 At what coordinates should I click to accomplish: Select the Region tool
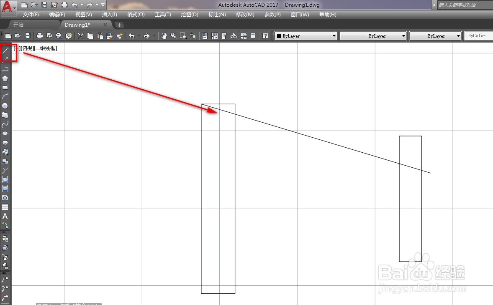pos(5,198)
